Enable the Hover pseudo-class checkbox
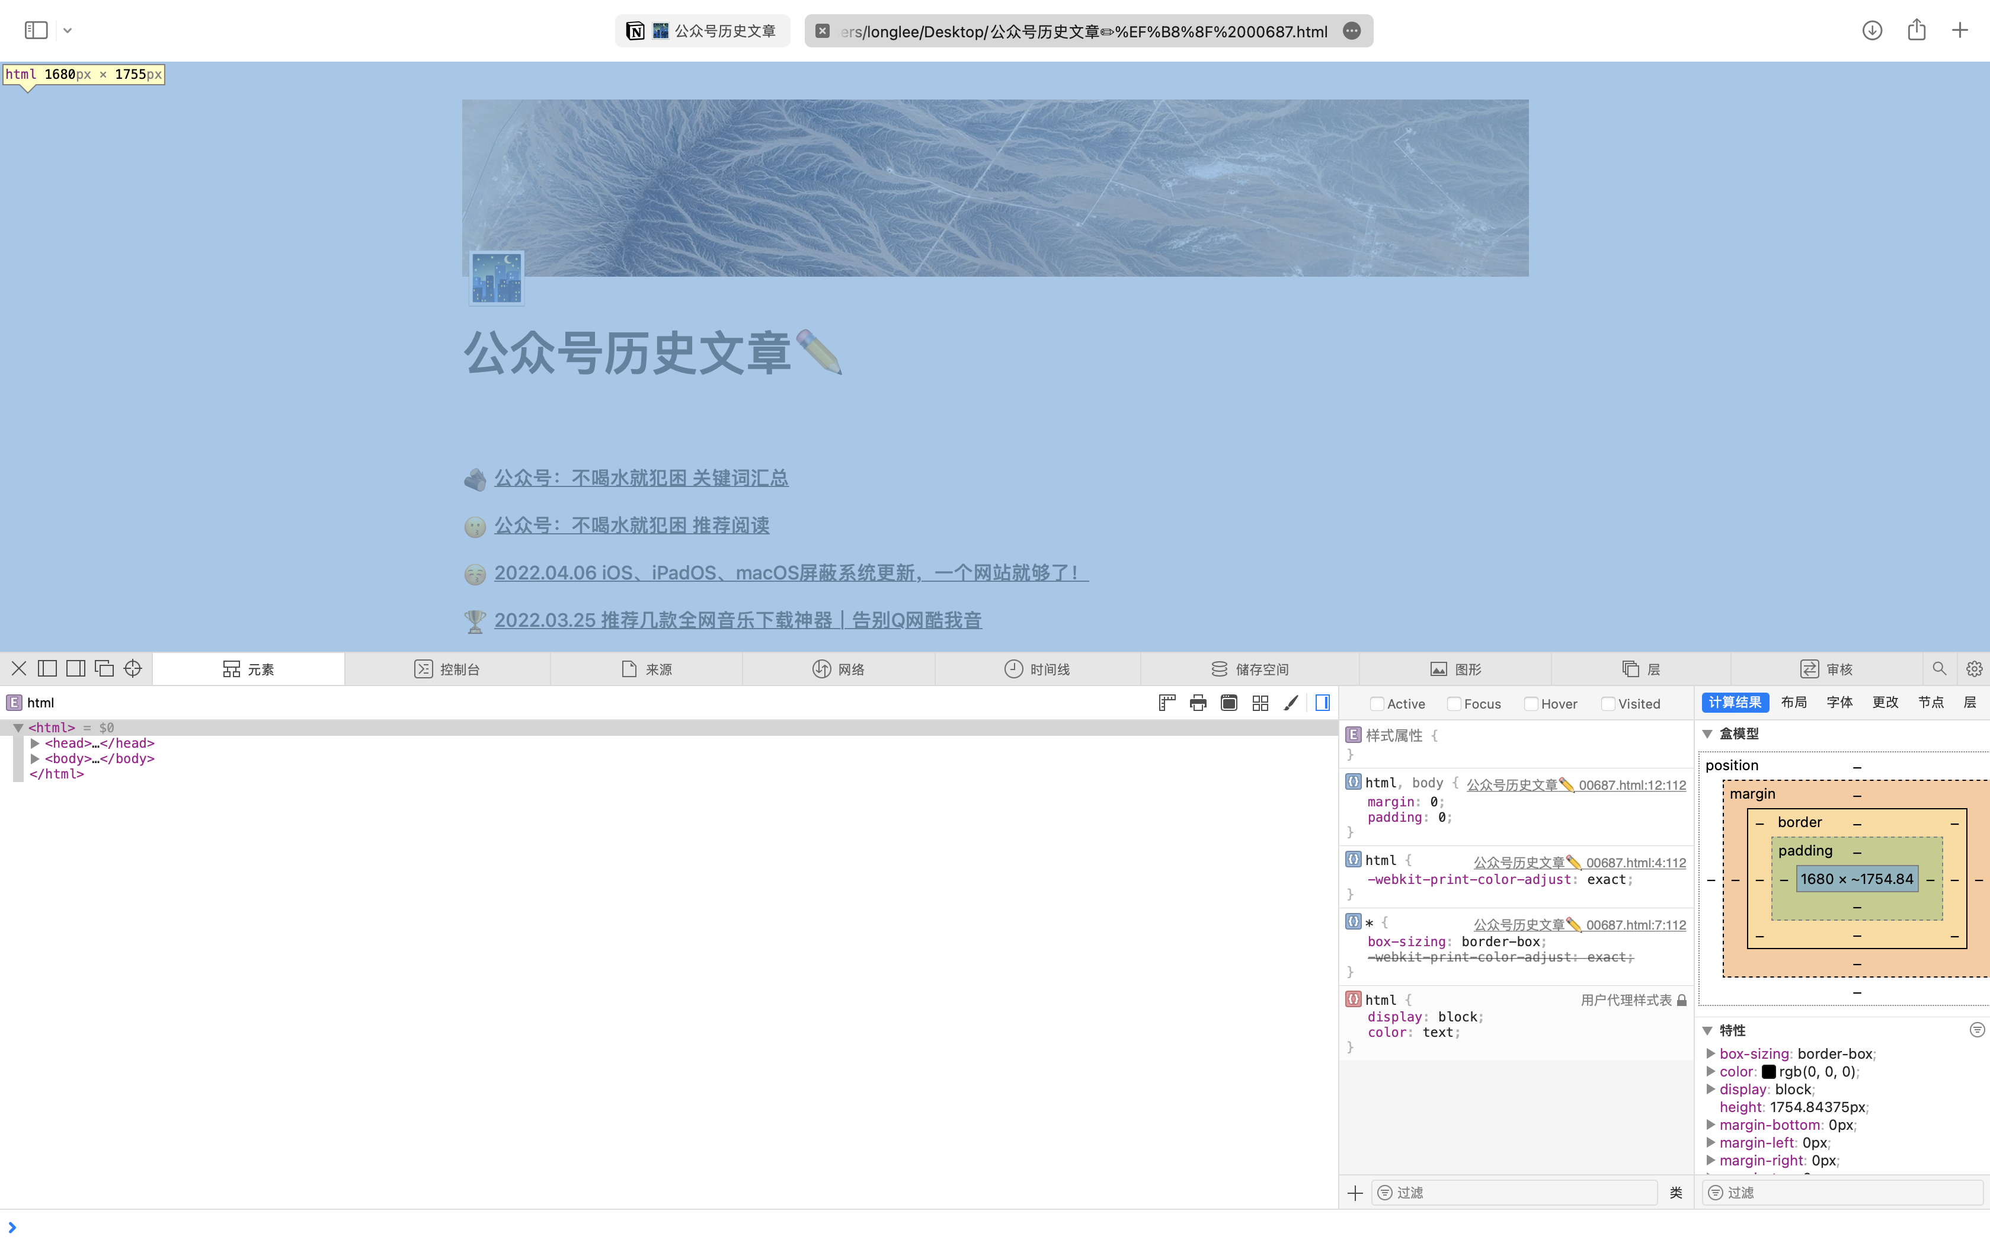Viewport: 1990px width, 1243px height. coord(1531,704)
